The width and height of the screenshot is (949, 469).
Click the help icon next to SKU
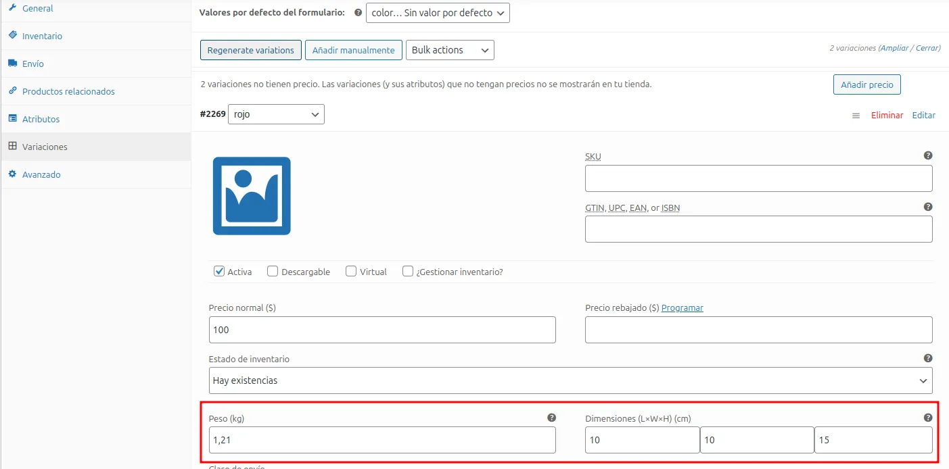(928, 155)
